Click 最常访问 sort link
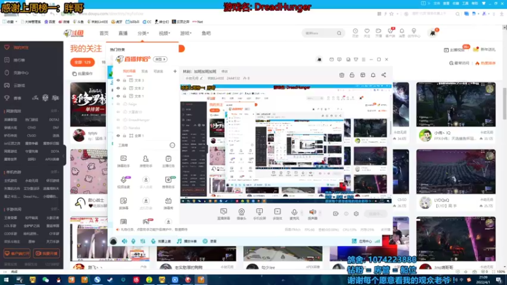Viewport: 507px width, 285px height. 459,63
